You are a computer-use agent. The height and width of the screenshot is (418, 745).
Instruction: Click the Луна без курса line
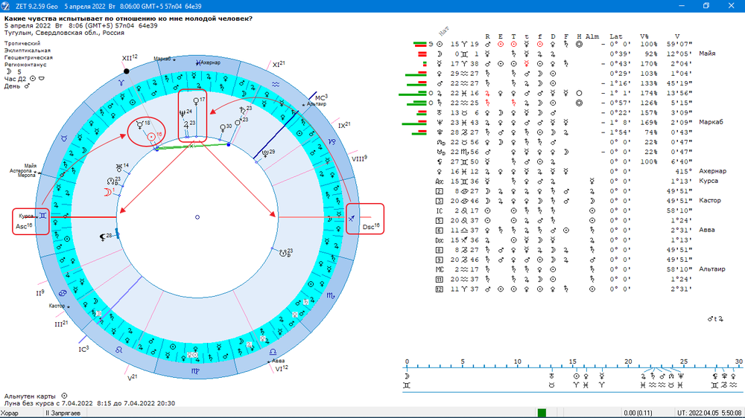[89, 403]
